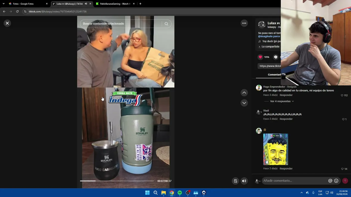Open the three-dots more options menu

244,23
